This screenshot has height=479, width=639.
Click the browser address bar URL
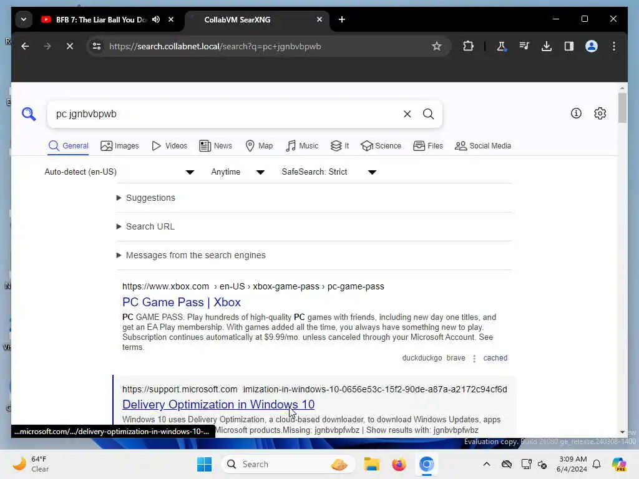[215, 46]
